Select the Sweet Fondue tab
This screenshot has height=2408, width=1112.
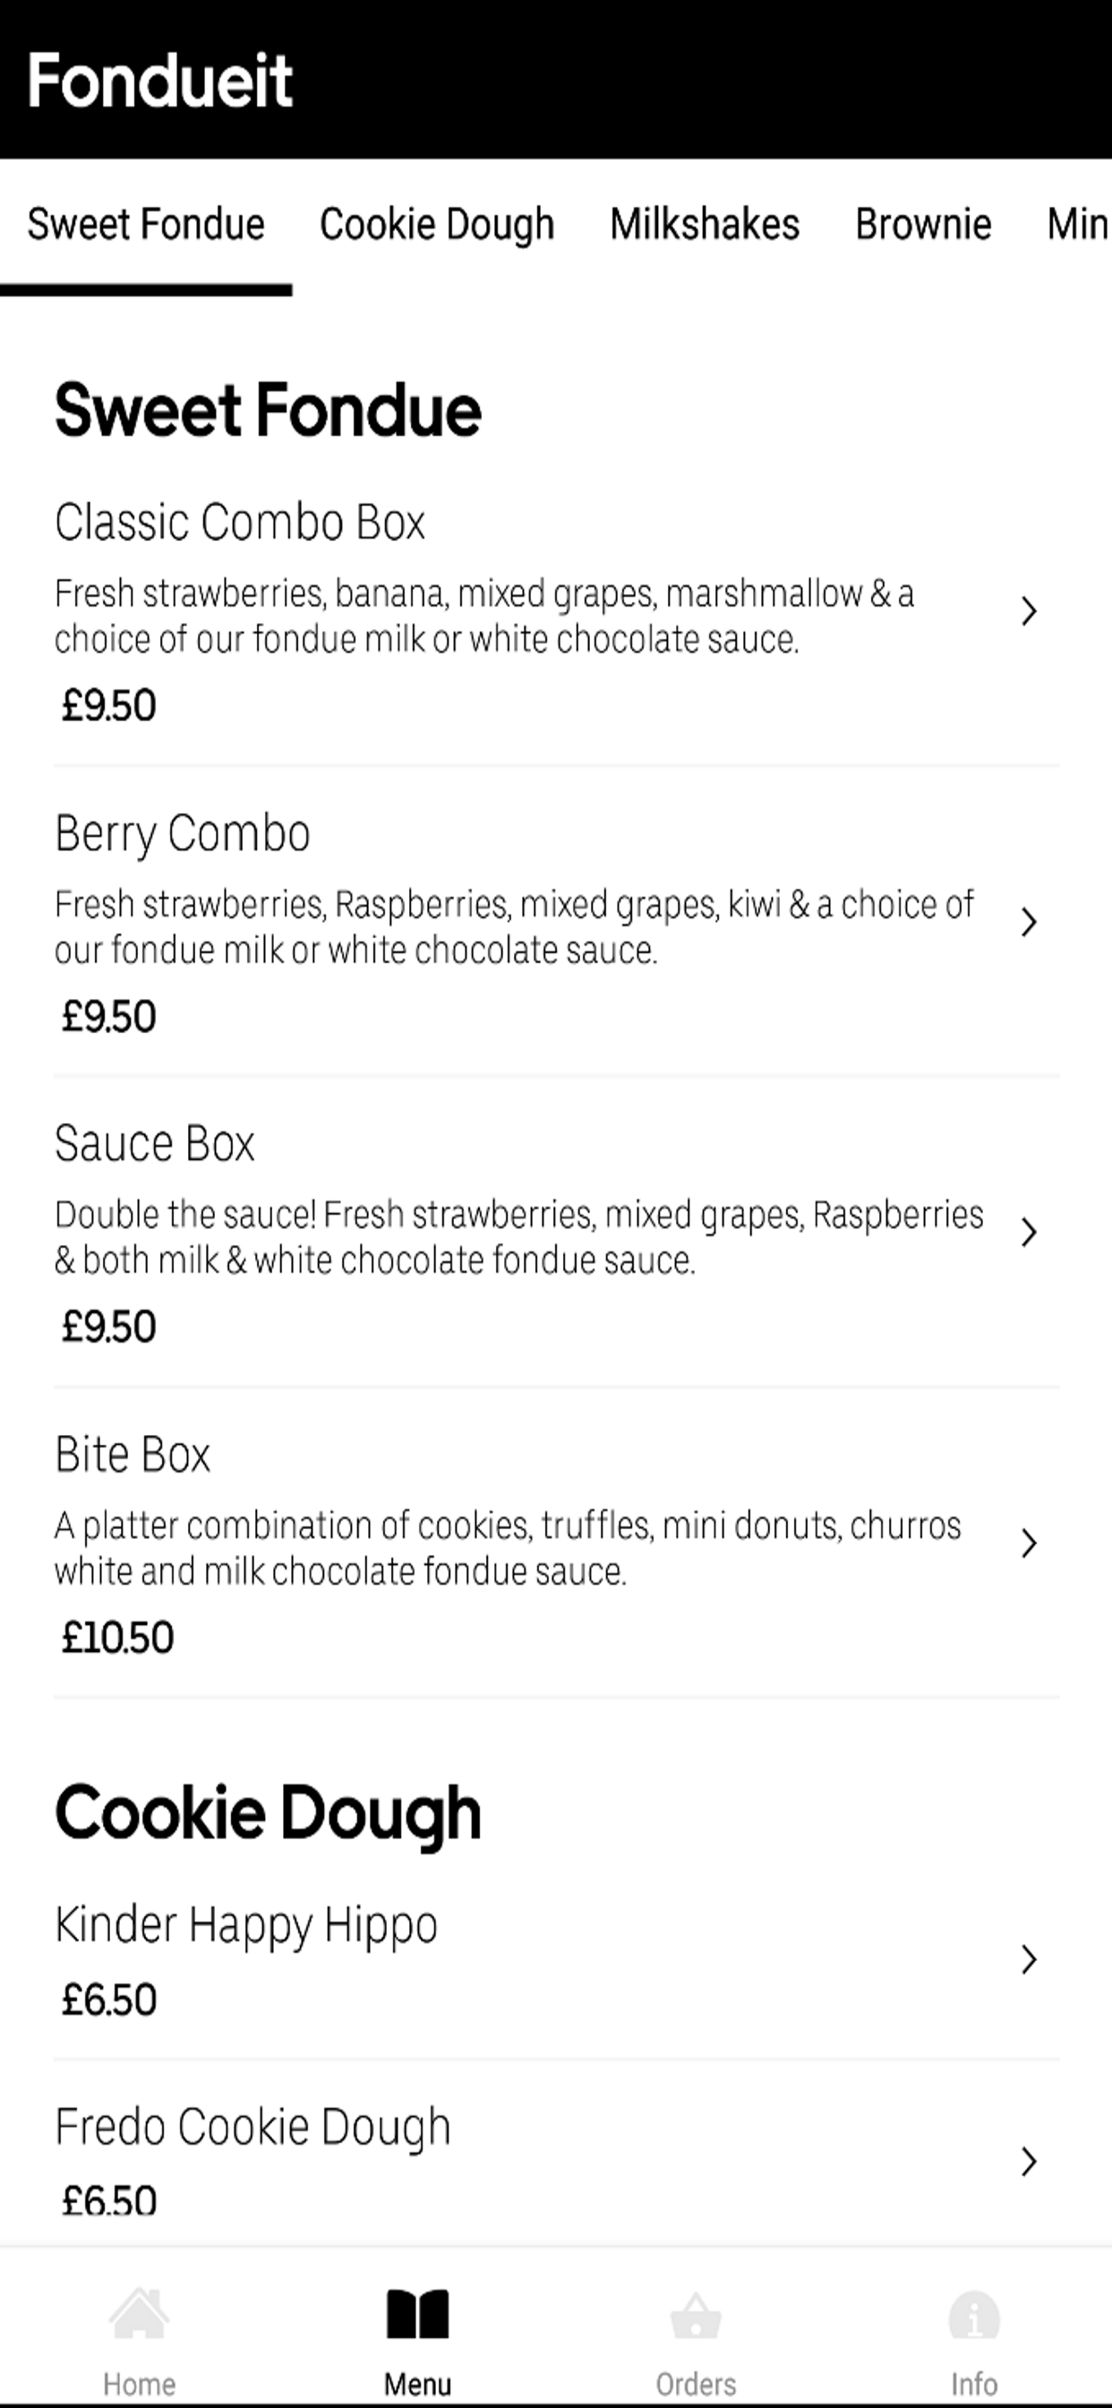coord(146,224)
